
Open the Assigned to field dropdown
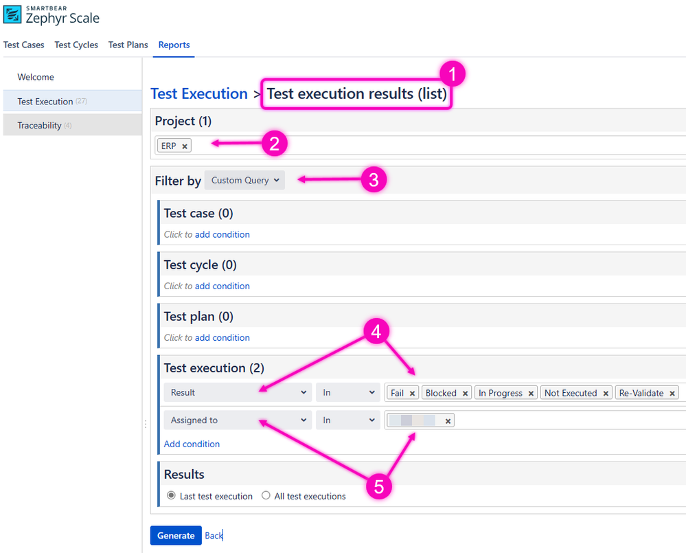[x=238, y=420]
